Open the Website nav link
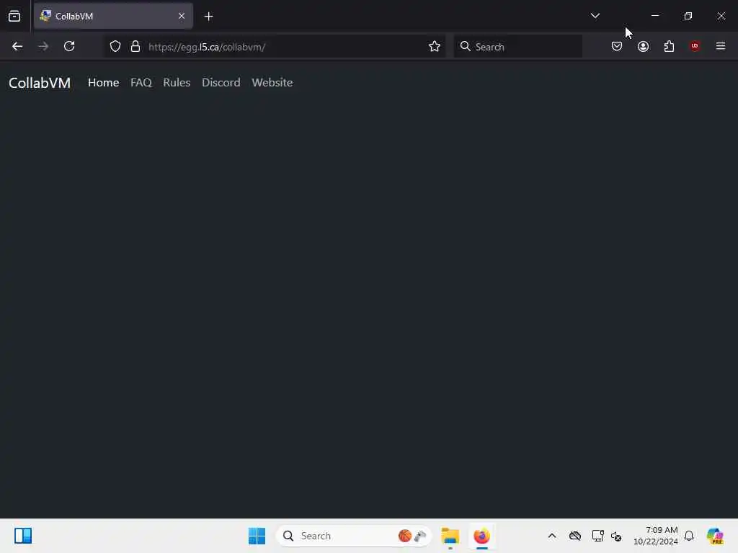The image size is (738, 553). [272, 83]
